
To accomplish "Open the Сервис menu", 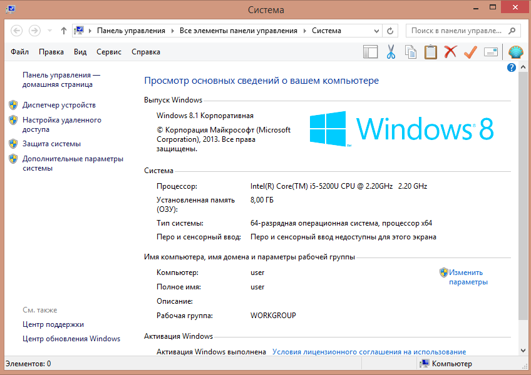I will tap(109, 52).
